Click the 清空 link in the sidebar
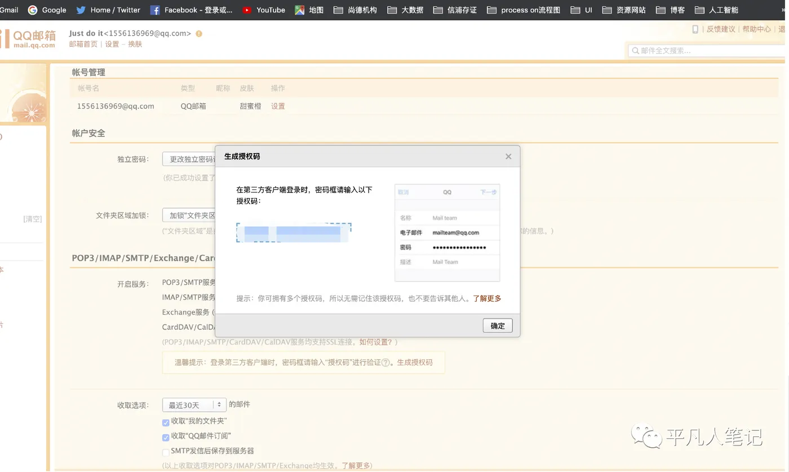Screen dimensions: 789x472 33,219
